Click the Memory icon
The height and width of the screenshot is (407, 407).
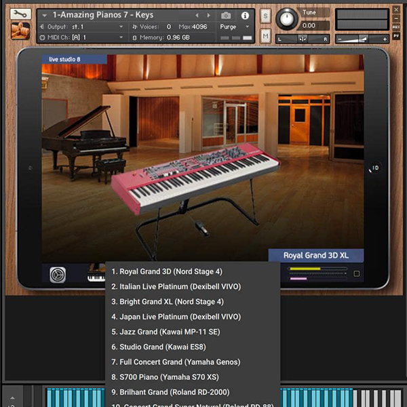tap(134, 38)
